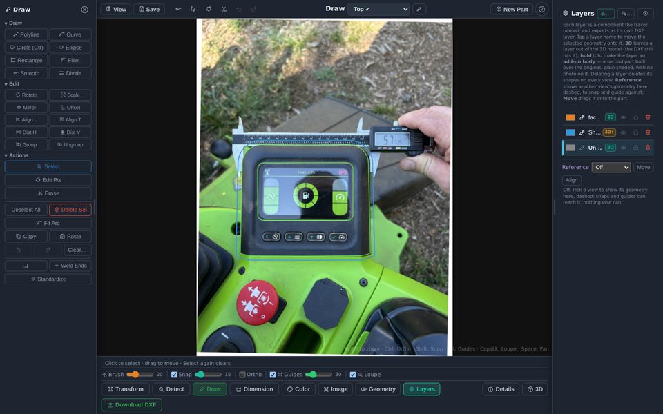Screen dimensions: 663x414
Task: Select the Polyline drawing tool
Action: [26, 34]
